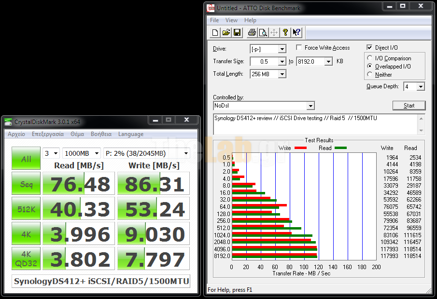Click the ATTO status bar "For Help, press F1"
The height and width of the screenshot is (299, 437).
pyautogui.click(x=230, y=290)
